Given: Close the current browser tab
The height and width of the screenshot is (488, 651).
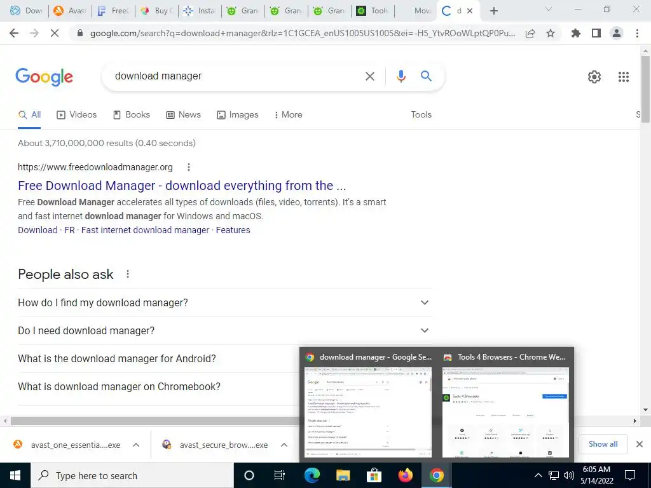Looking at the screenshot, I should click(470, 11).
